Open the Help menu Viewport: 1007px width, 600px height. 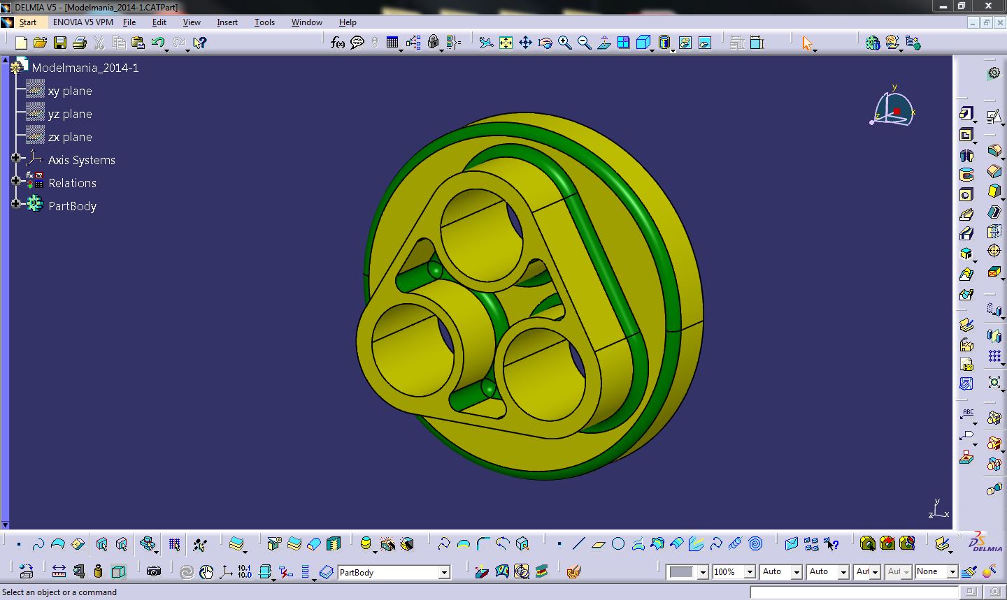348,22
